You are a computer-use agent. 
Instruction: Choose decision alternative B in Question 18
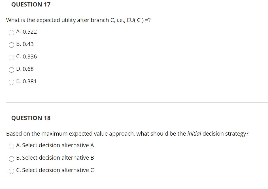tap(11, 159)
